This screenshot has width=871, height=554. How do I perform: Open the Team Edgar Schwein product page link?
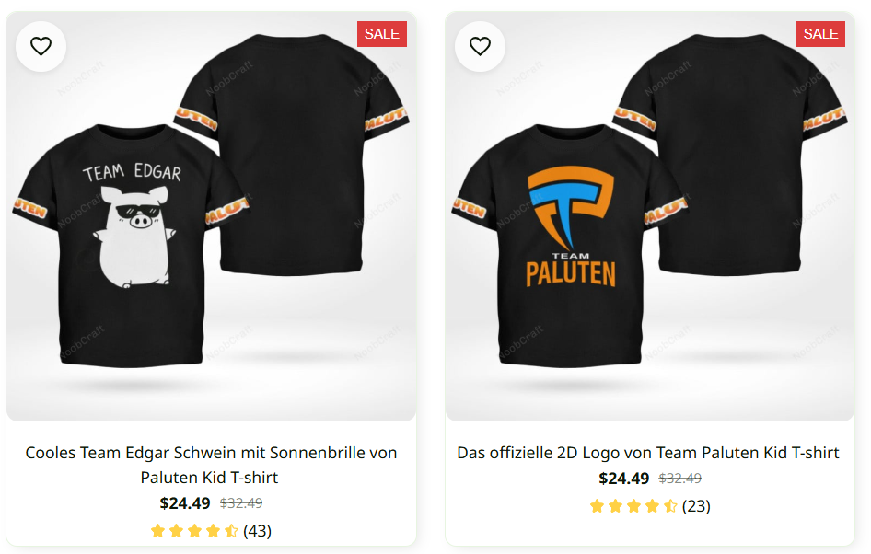click(210, 465)
